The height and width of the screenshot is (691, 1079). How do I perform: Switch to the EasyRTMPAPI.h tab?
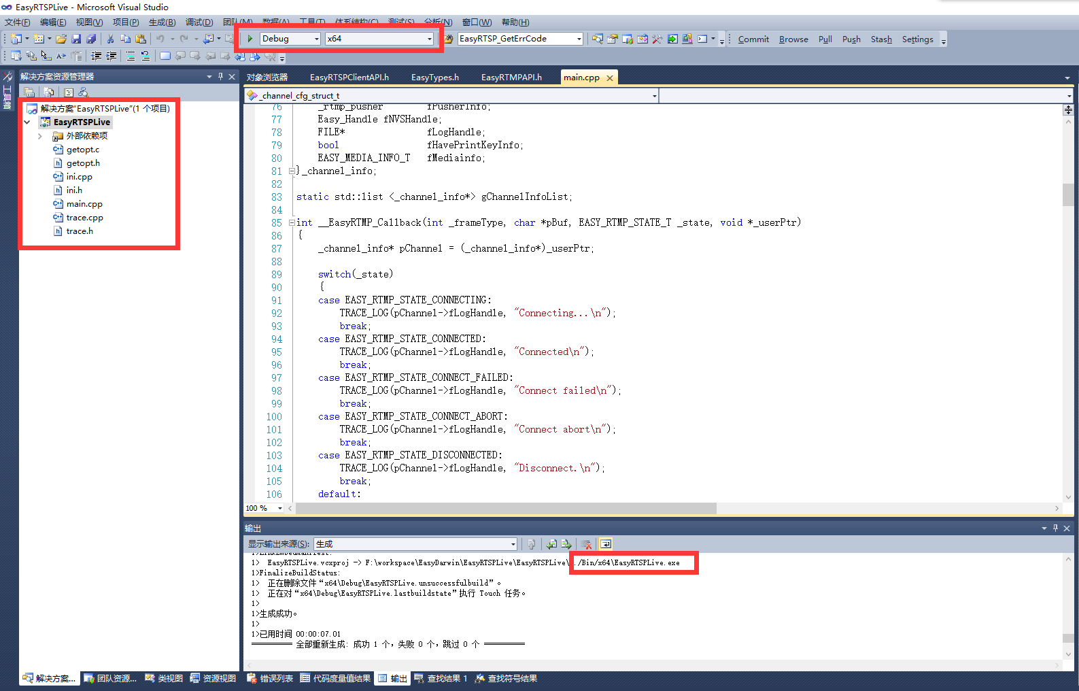pos(511,78)
